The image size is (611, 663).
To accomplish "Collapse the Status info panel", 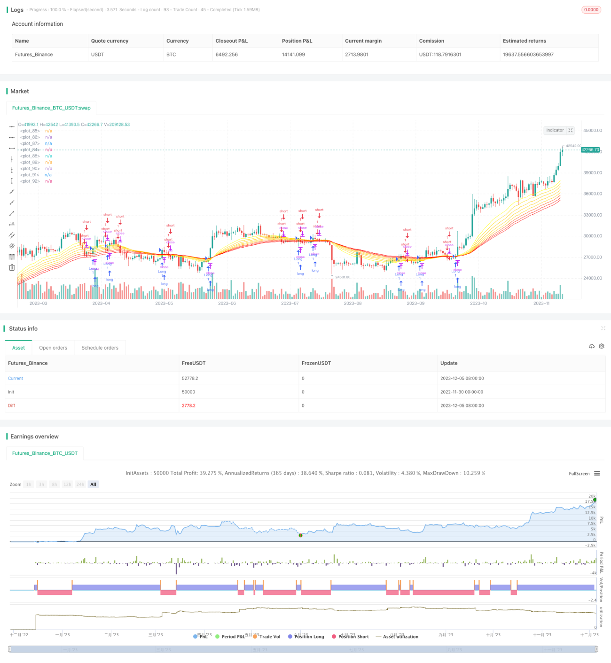I will (603, 328).
